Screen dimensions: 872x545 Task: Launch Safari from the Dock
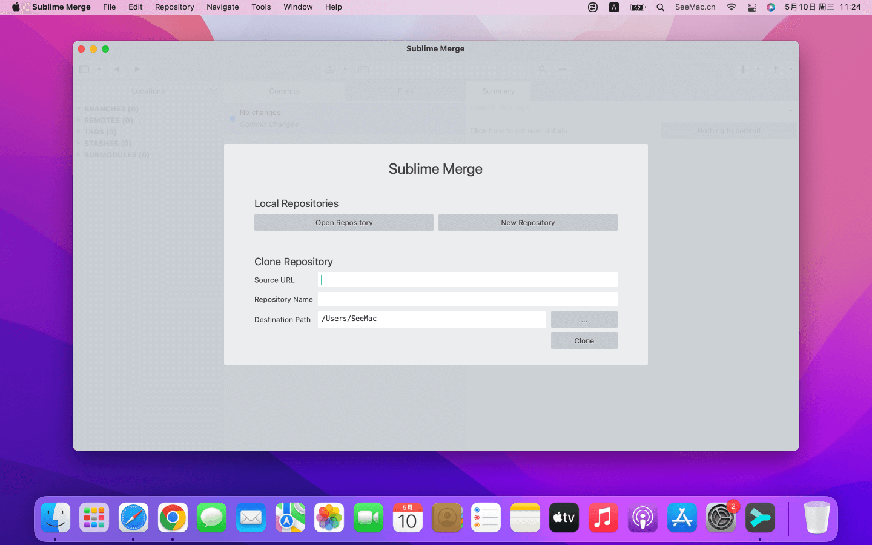(133, 518)
